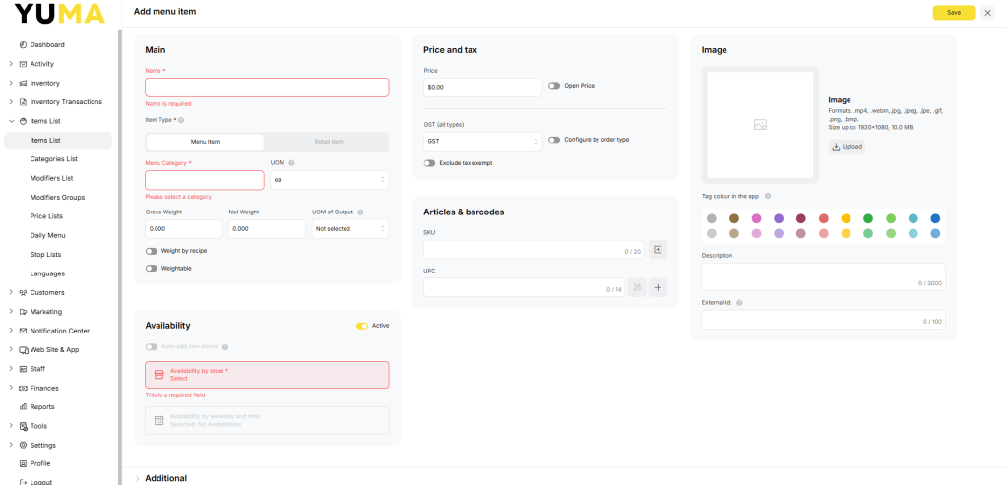
Task: Toggle the Open Price switch
Action: [x=554, y=86]
